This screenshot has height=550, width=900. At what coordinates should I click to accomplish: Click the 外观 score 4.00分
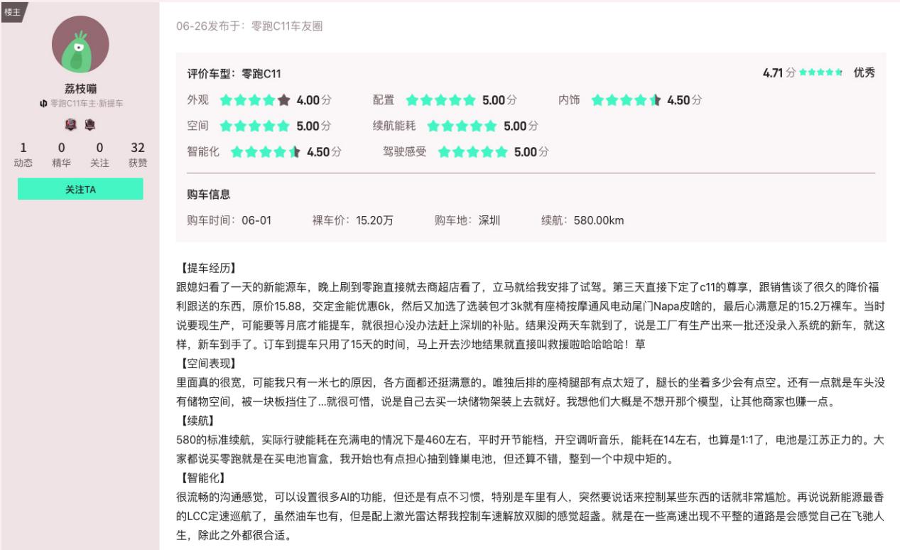314,100
